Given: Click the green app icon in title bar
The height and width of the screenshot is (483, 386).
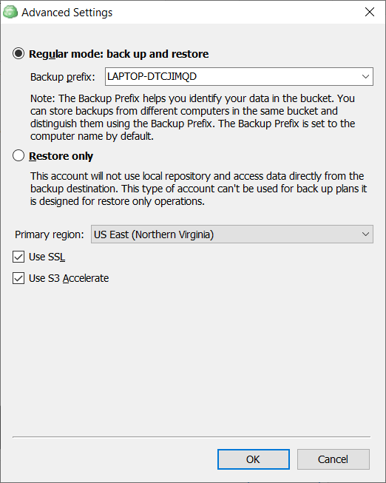Looking at the screenshot, I should click(x=10, y=12).
